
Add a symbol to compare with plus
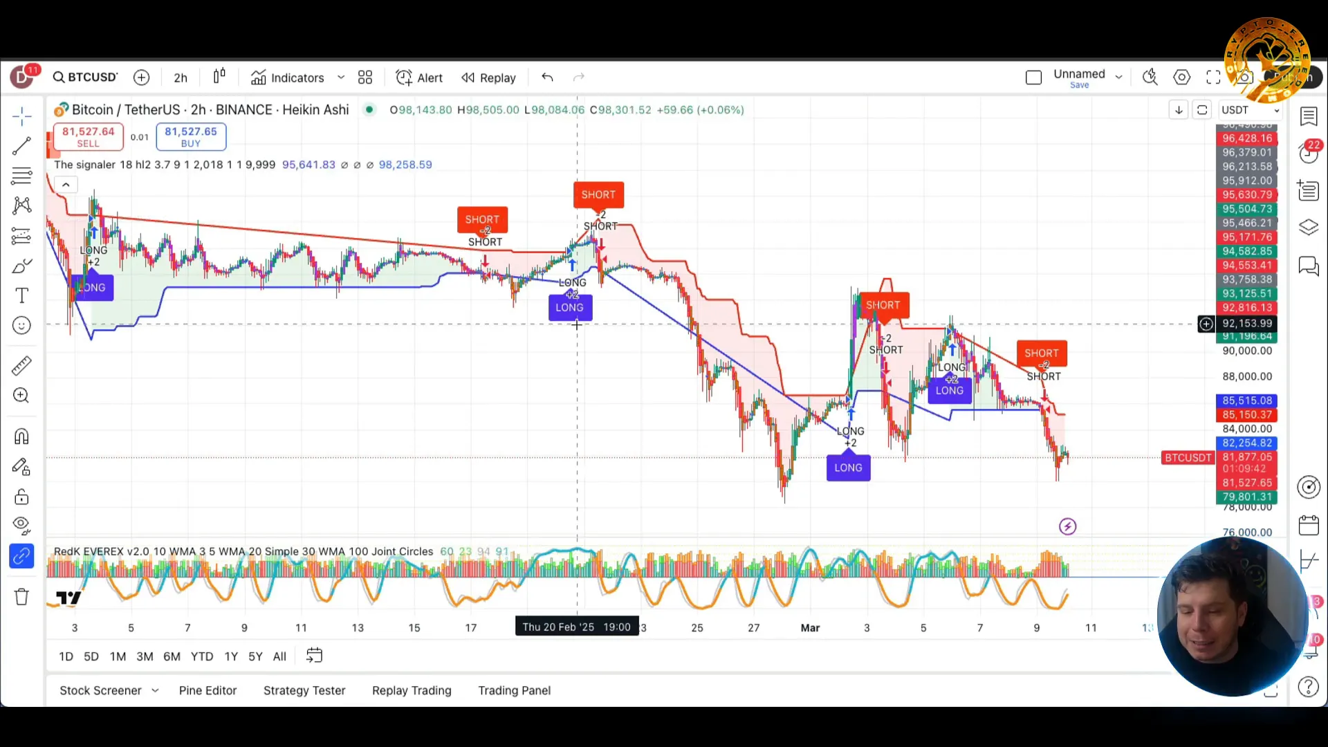coord(142,77)
